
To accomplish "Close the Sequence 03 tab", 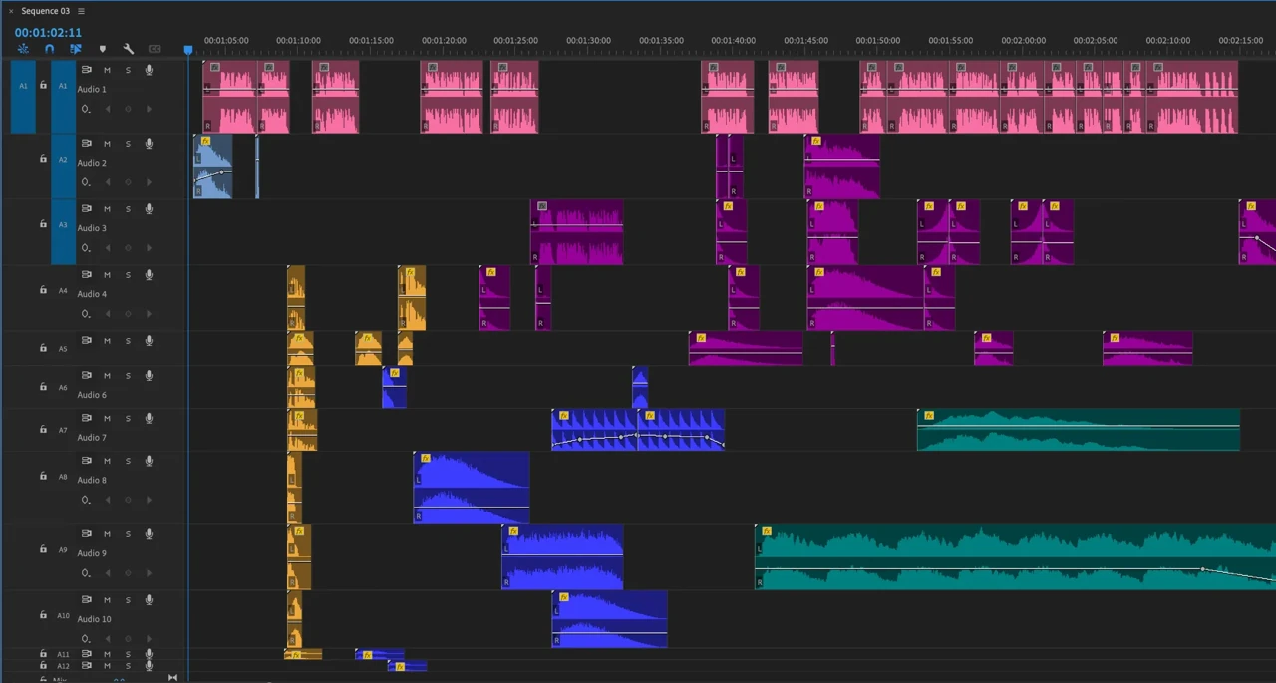I will click(x=11, y=11).
